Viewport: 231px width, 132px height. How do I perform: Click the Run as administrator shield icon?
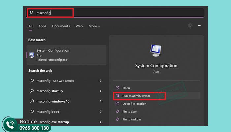point(117,96)
